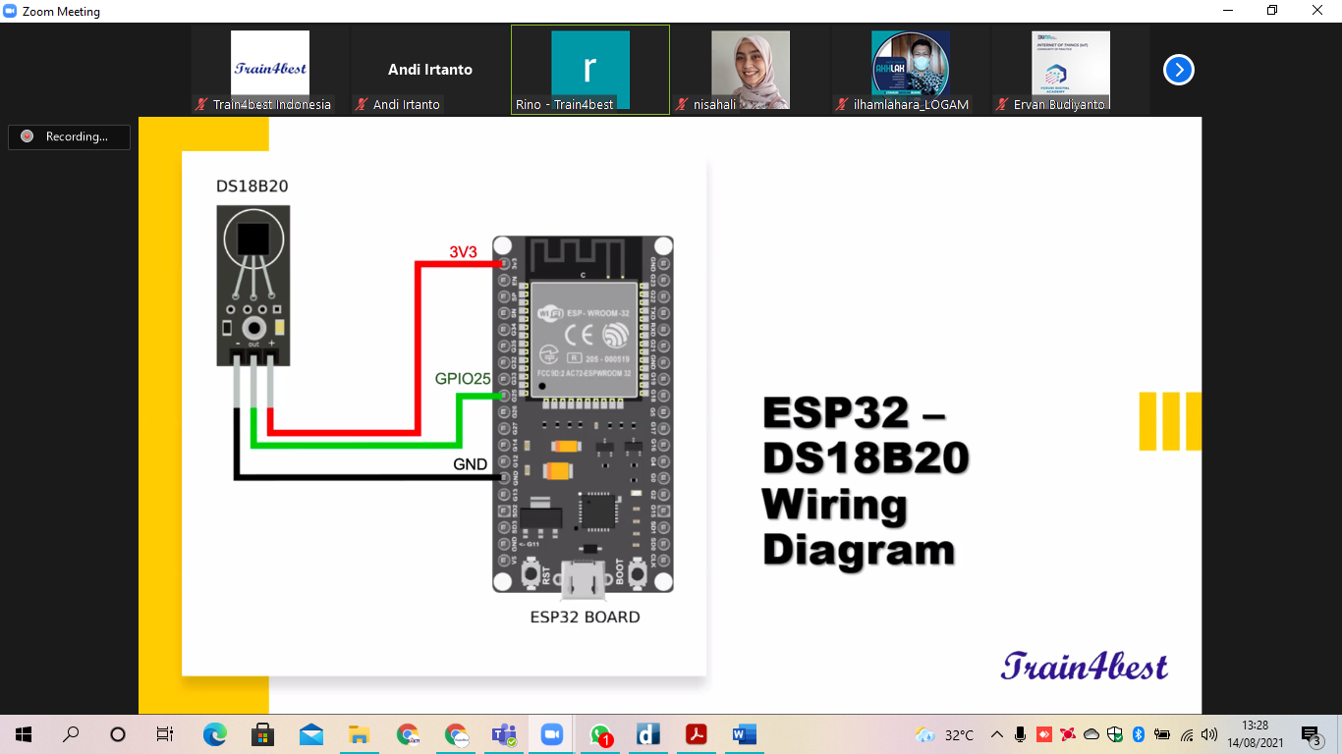This screenshot has height=754, width=1342.
Task: Open WhatsApp with the unread badge
Action: [x=600, y=734]
